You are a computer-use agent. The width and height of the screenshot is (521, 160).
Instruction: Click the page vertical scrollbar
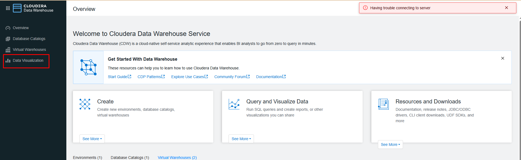[520, 90]
